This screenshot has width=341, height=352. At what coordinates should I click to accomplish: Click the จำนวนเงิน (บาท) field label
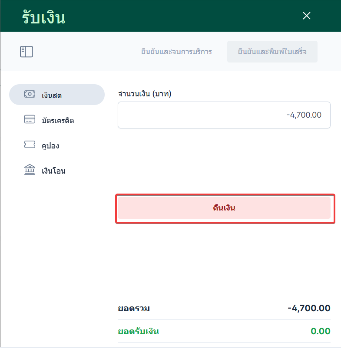click(x=145, y=93)
